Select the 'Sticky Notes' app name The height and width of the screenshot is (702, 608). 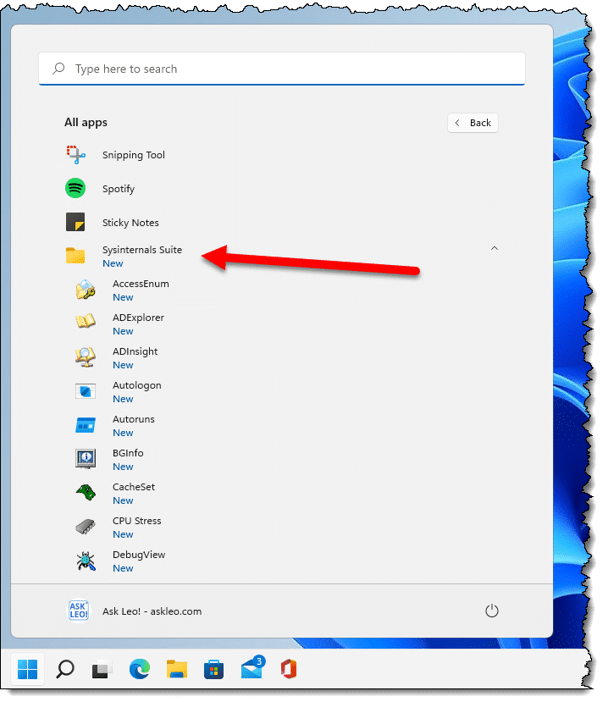pyautogui.click(x=130, y=223)
